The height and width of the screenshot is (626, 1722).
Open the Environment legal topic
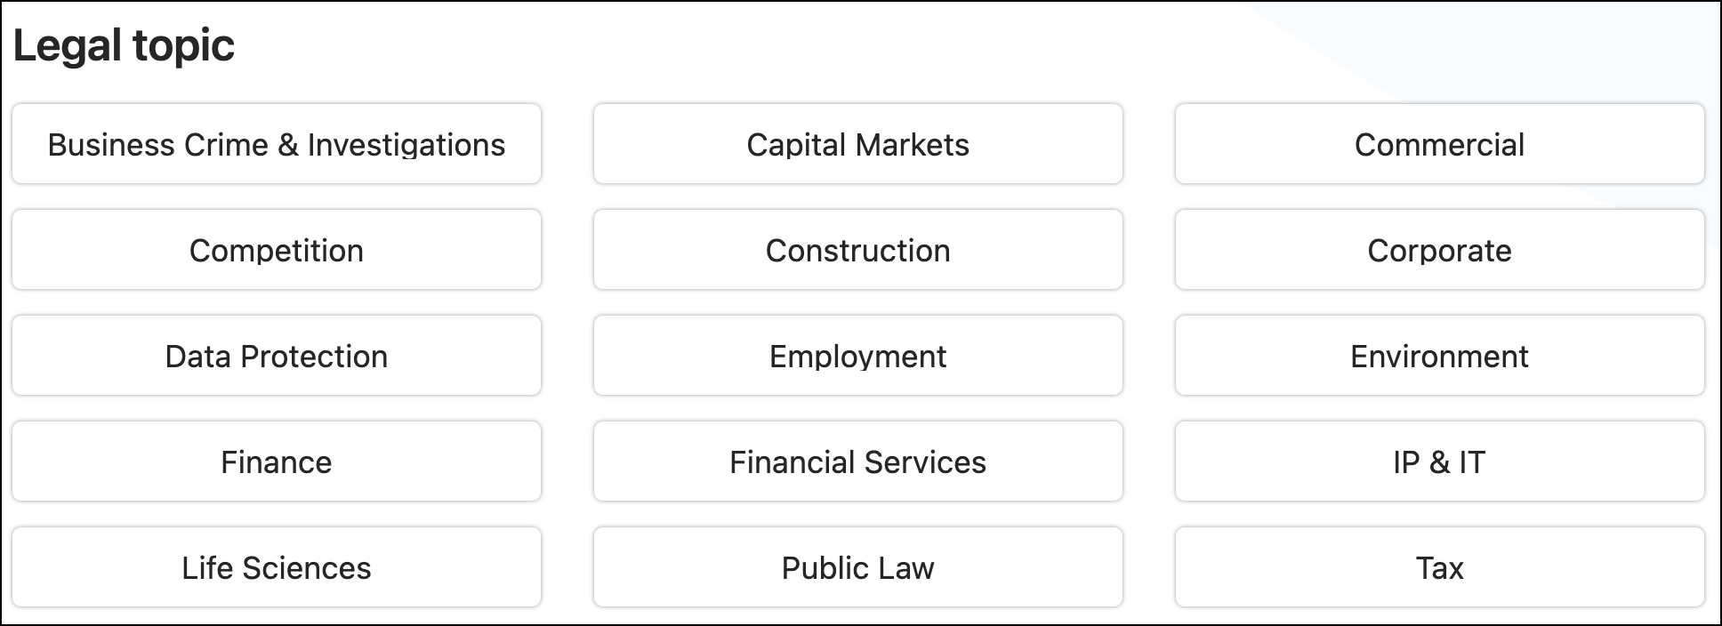tap(1439, 356)
